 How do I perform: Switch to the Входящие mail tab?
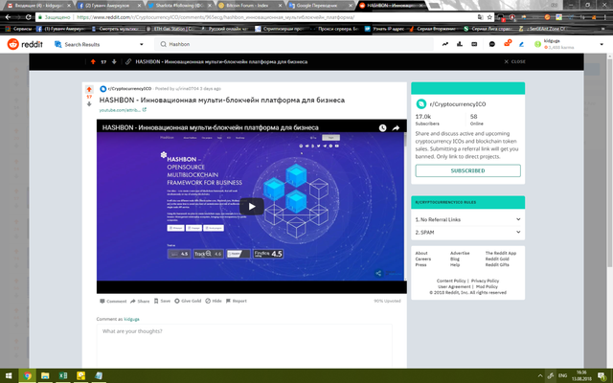click(38, 6)
